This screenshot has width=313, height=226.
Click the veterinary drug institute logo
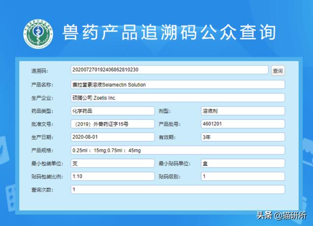(x=38, y=34)
